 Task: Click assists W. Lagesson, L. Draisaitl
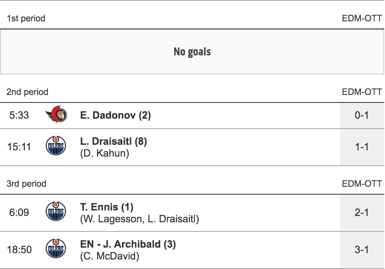(x=139, y=219)
